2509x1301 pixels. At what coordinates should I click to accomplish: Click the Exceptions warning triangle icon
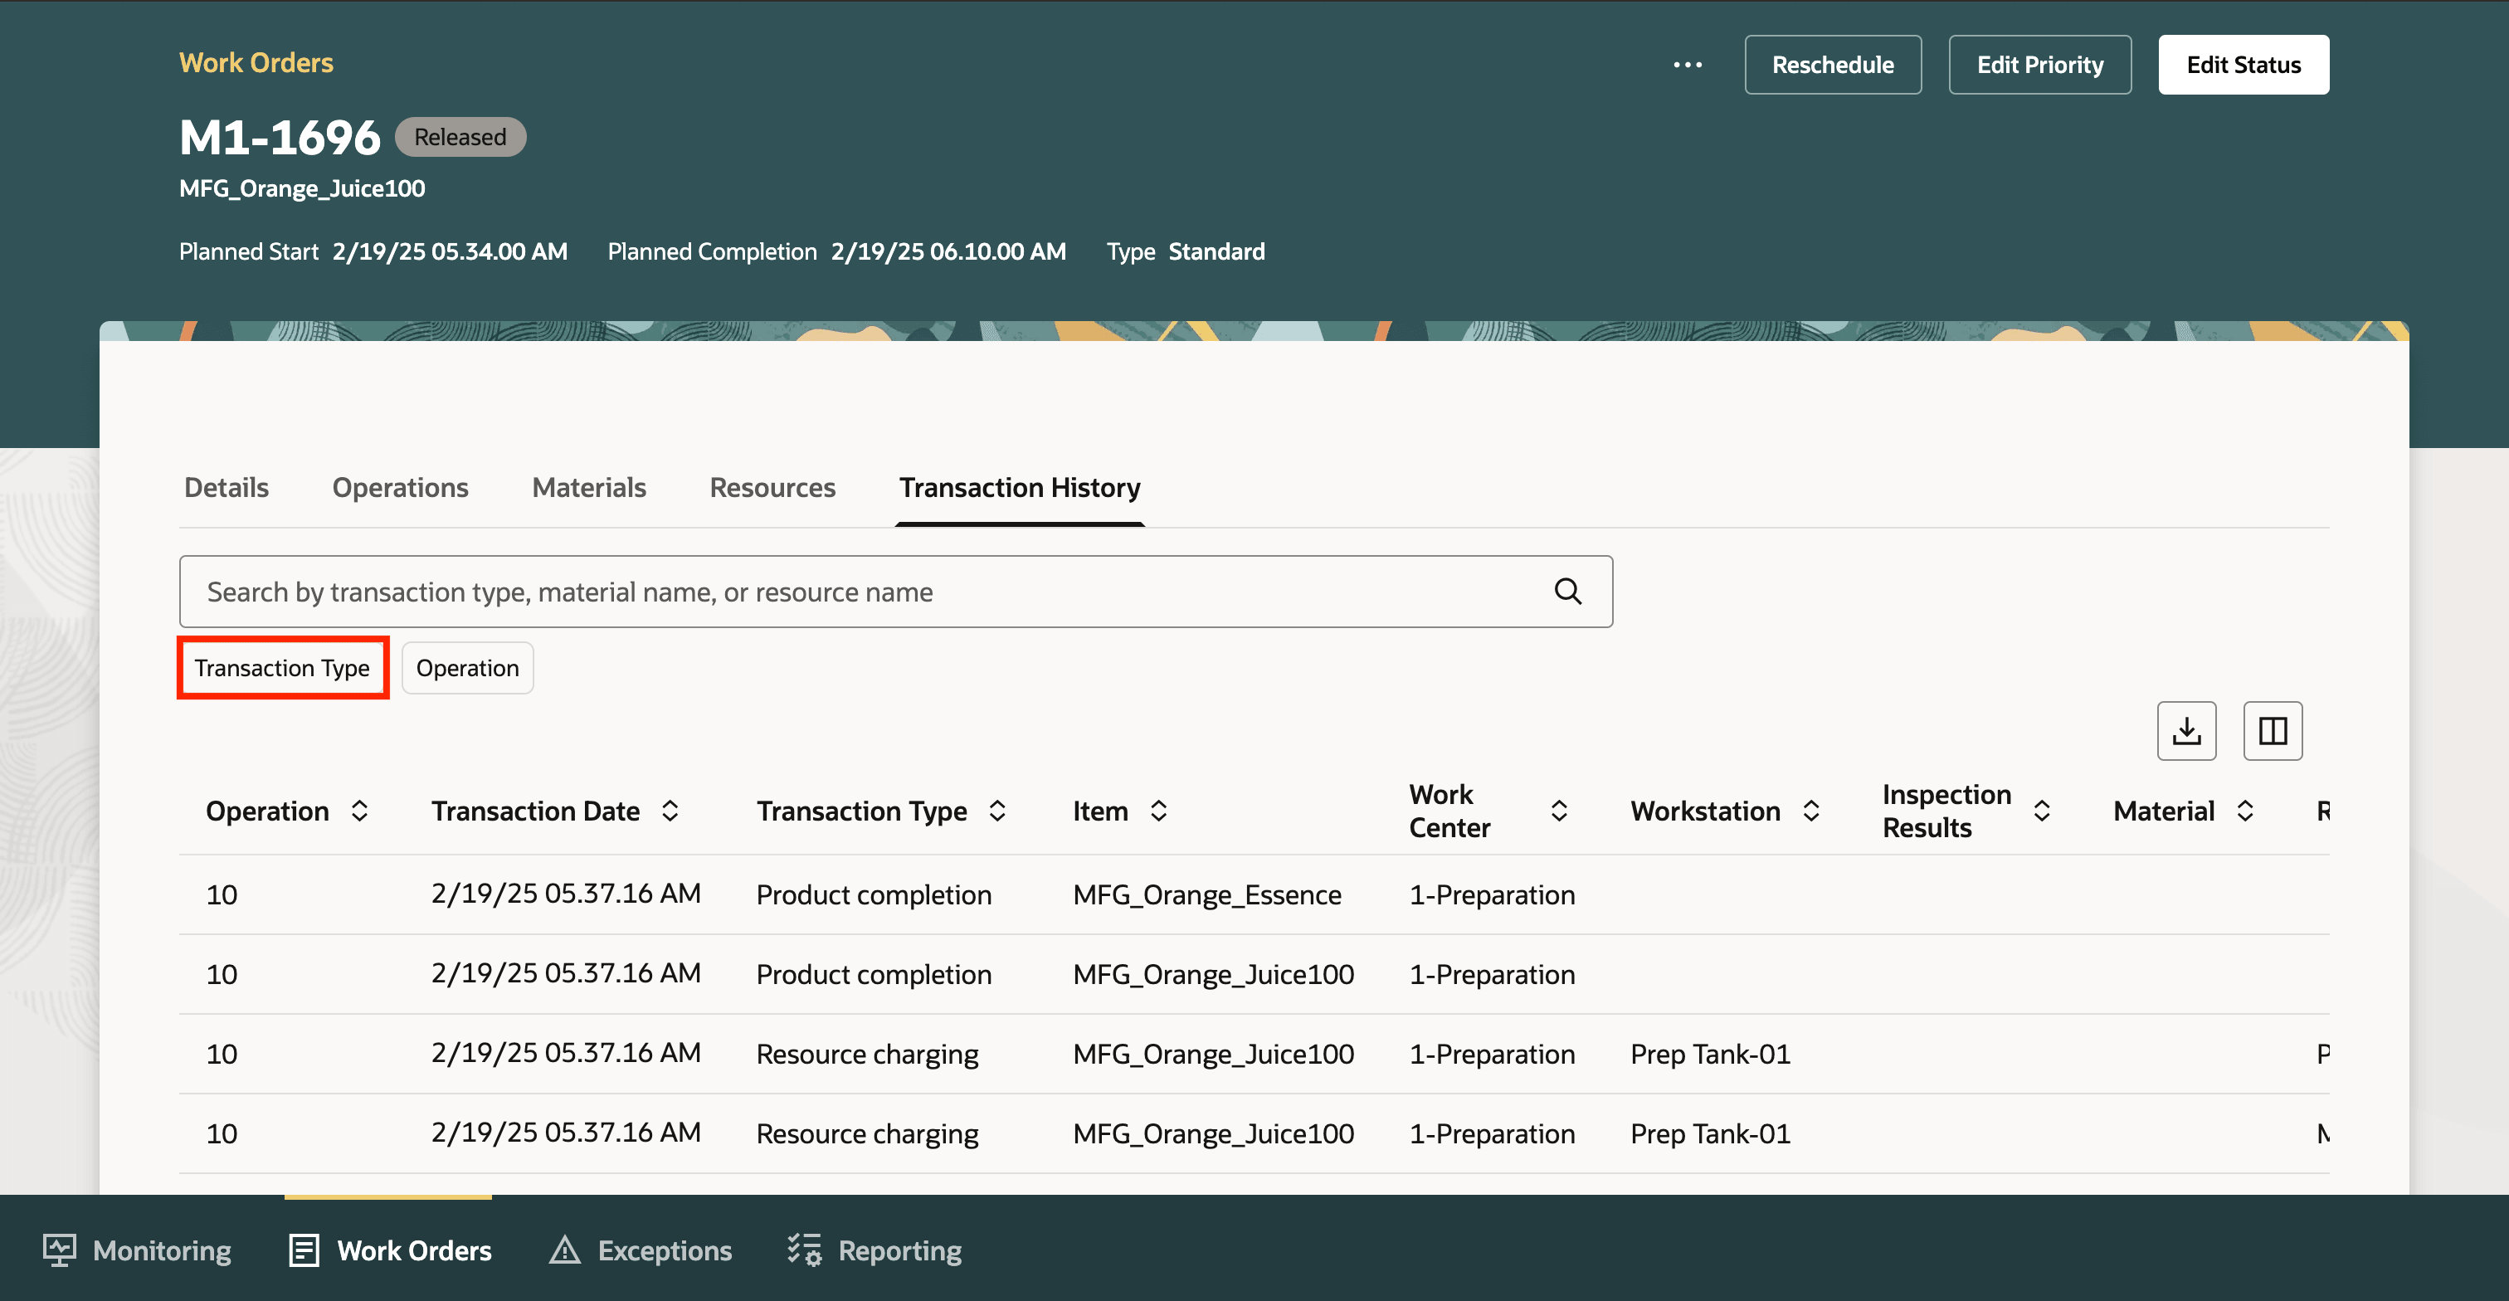(564, 1250)
